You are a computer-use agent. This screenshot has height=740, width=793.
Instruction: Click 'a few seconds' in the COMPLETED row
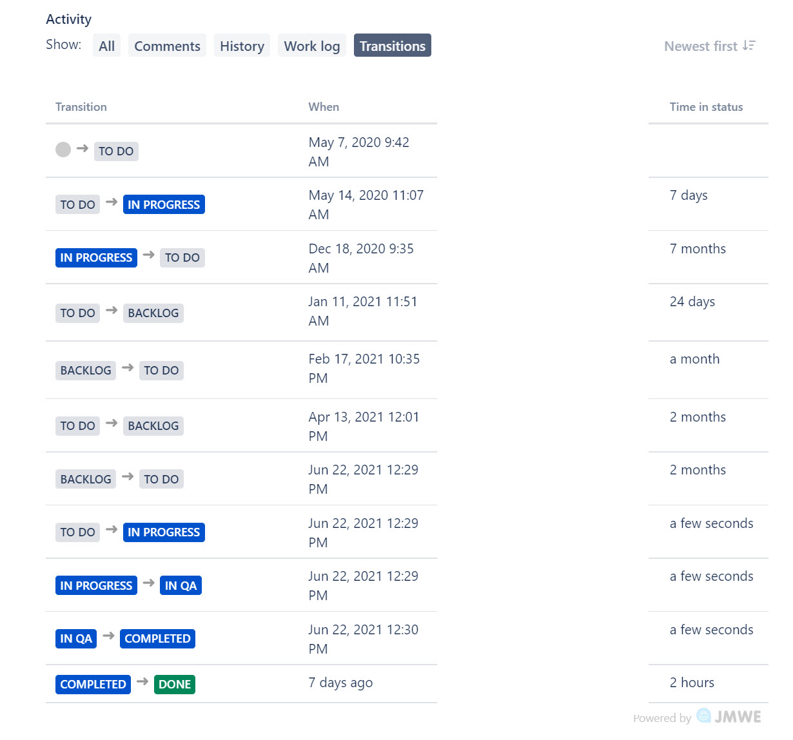click(711, 630)
